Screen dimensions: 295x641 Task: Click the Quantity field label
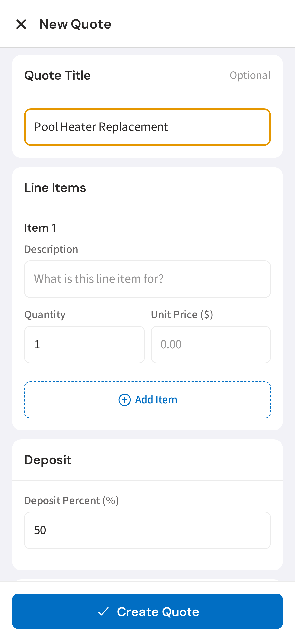click(x=45, y=315)
